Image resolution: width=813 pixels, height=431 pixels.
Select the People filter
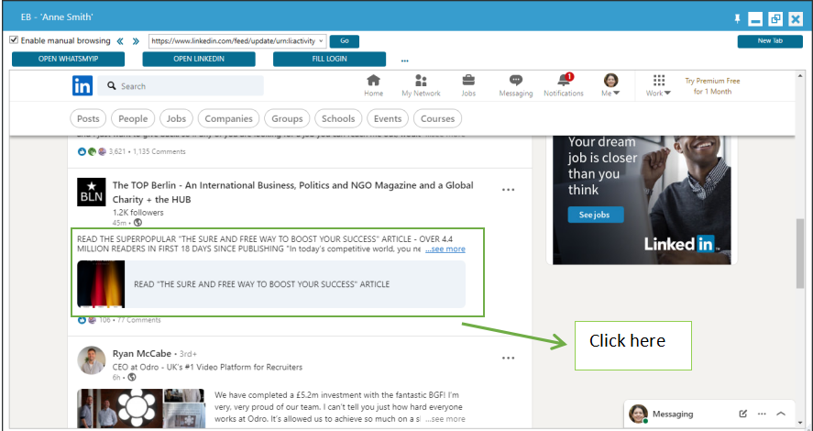click(133, 119)
